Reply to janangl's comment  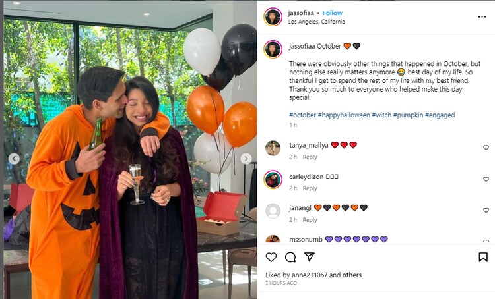pyautogui.click(x=310, y=220)
